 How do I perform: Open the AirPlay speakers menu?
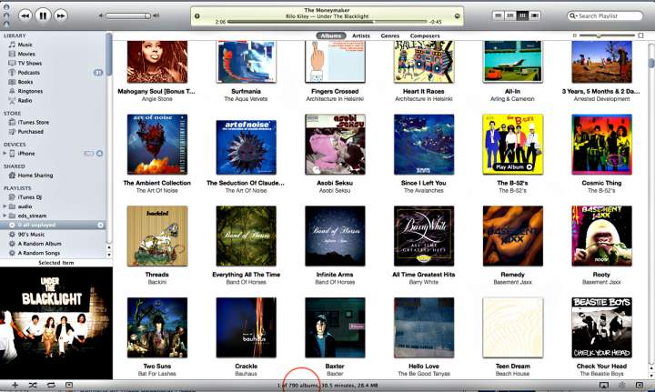604,385
